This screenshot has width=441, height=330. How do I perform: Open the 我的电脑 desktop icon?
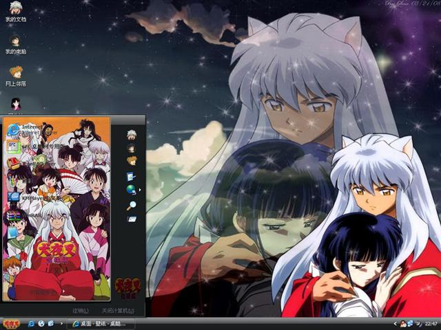[x=16, y=45]
